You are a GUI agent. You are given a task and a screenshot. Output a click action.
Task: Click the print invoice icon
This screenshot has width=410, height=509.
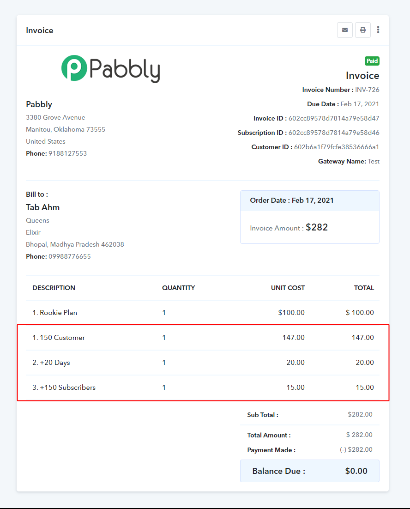[x=362, y=30]
